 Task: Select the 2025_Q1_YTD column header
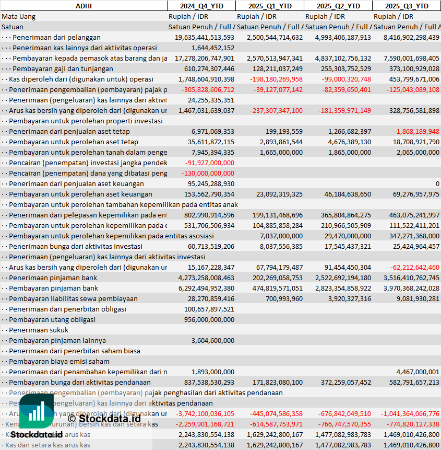(270, 6)
